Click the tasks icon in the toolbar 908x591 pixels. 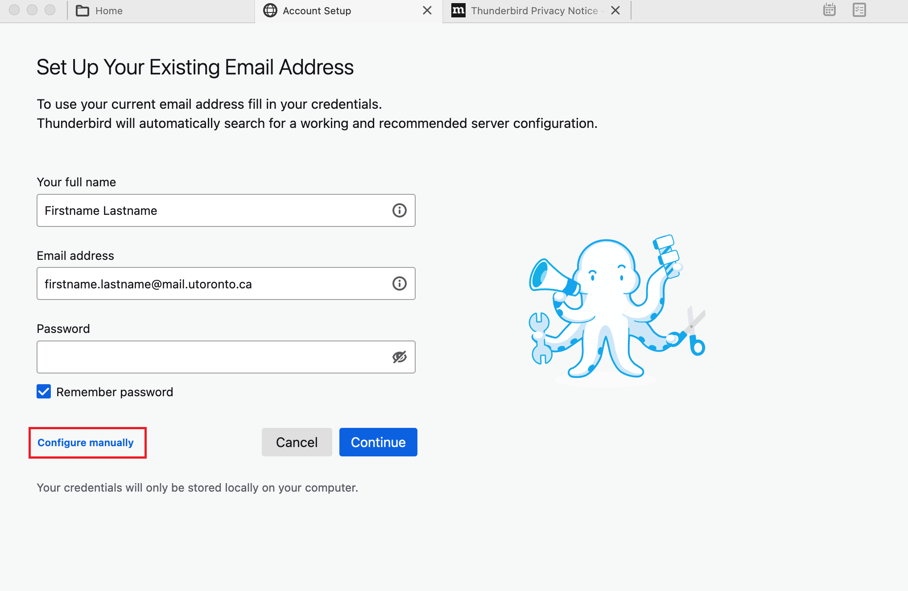[x=859, y=11]
